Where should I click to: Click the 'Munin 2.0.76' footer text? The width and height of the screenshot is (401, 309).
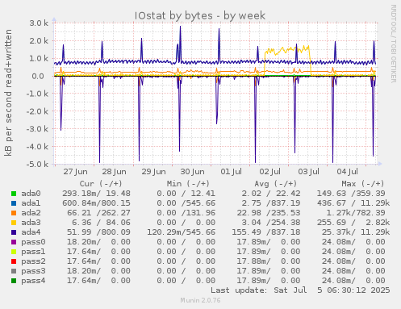click(x=200, y=300)
